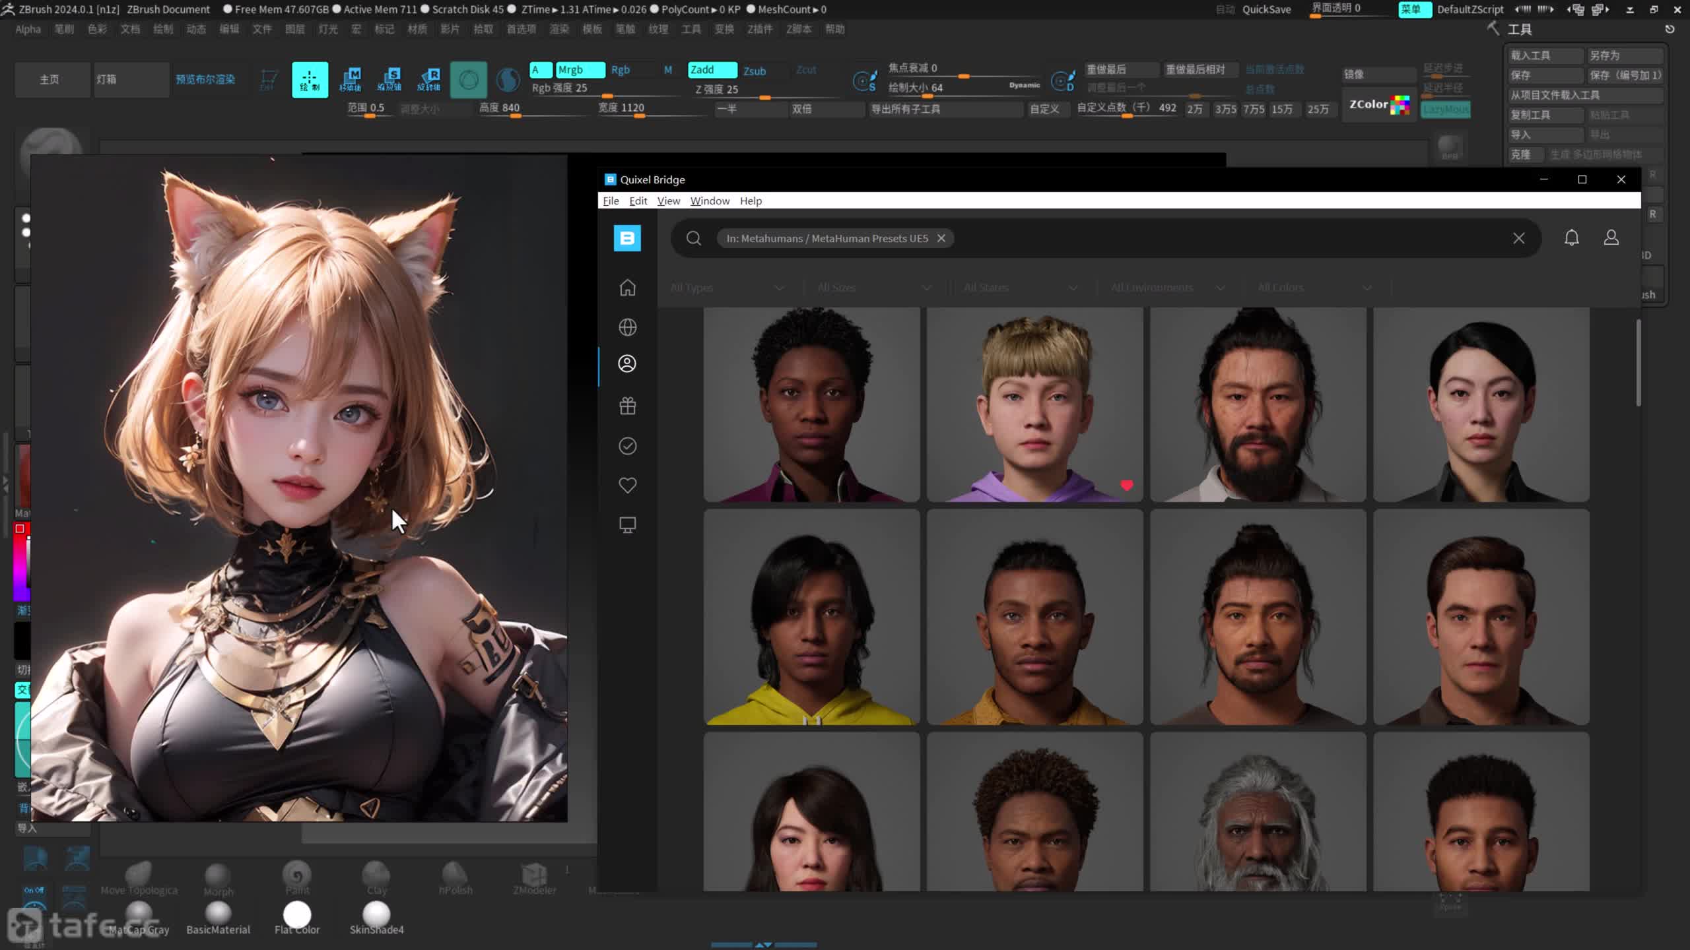Click 导出所有子工具 button
The height and width of the screenshot is (950, 1690).
pyautogui.click(x=945, y=109)
